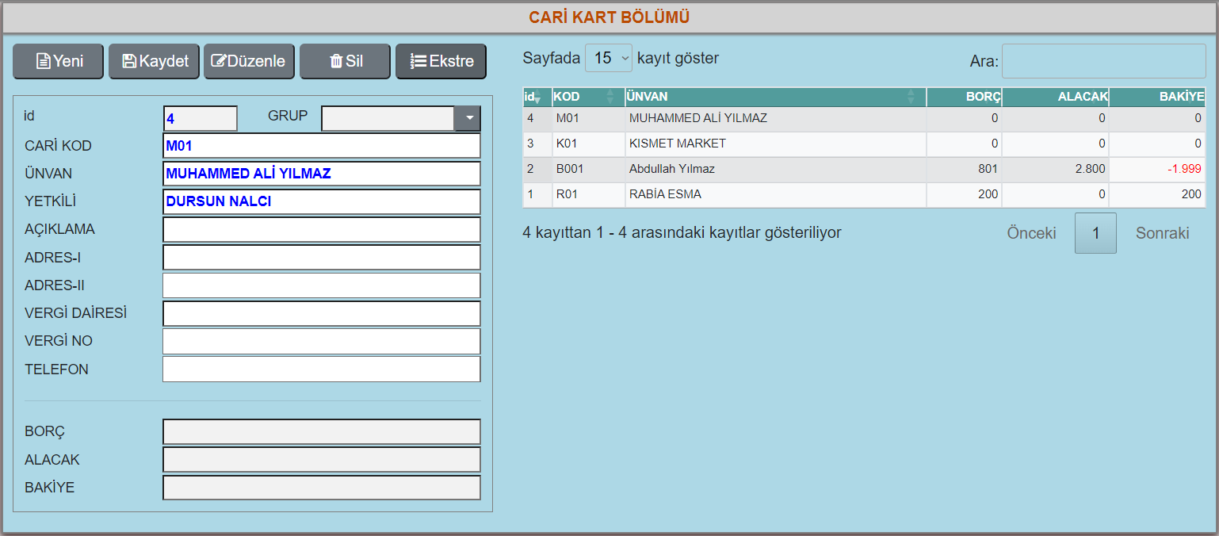Screen dimensions: 1219x536
Task: Click the Önceki previous page link
Action: (1031, 233)
